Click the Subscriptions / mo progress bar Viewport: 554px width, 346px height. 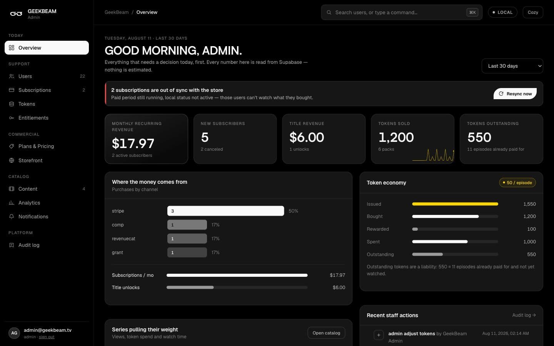237,275
